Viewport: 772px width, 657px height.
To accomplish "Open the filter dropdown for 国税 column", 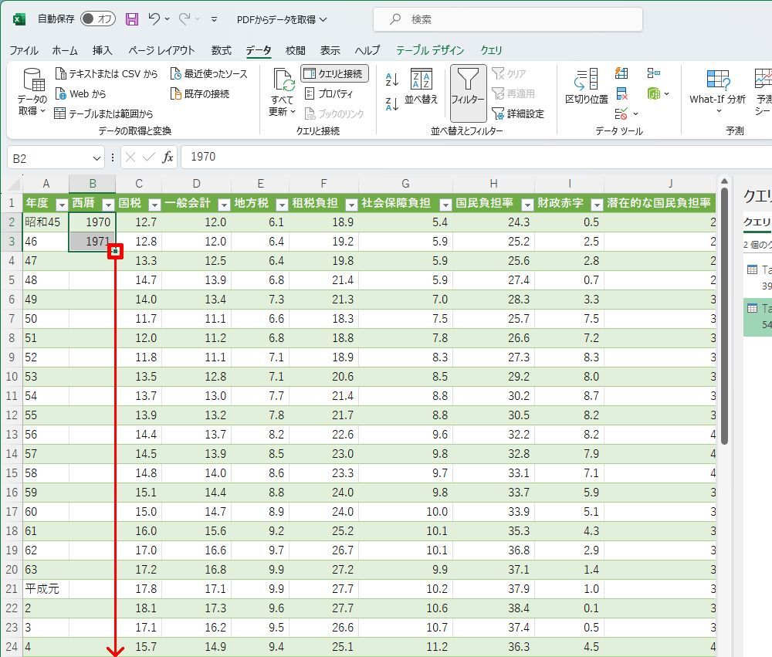I will (x=154, y=205).
